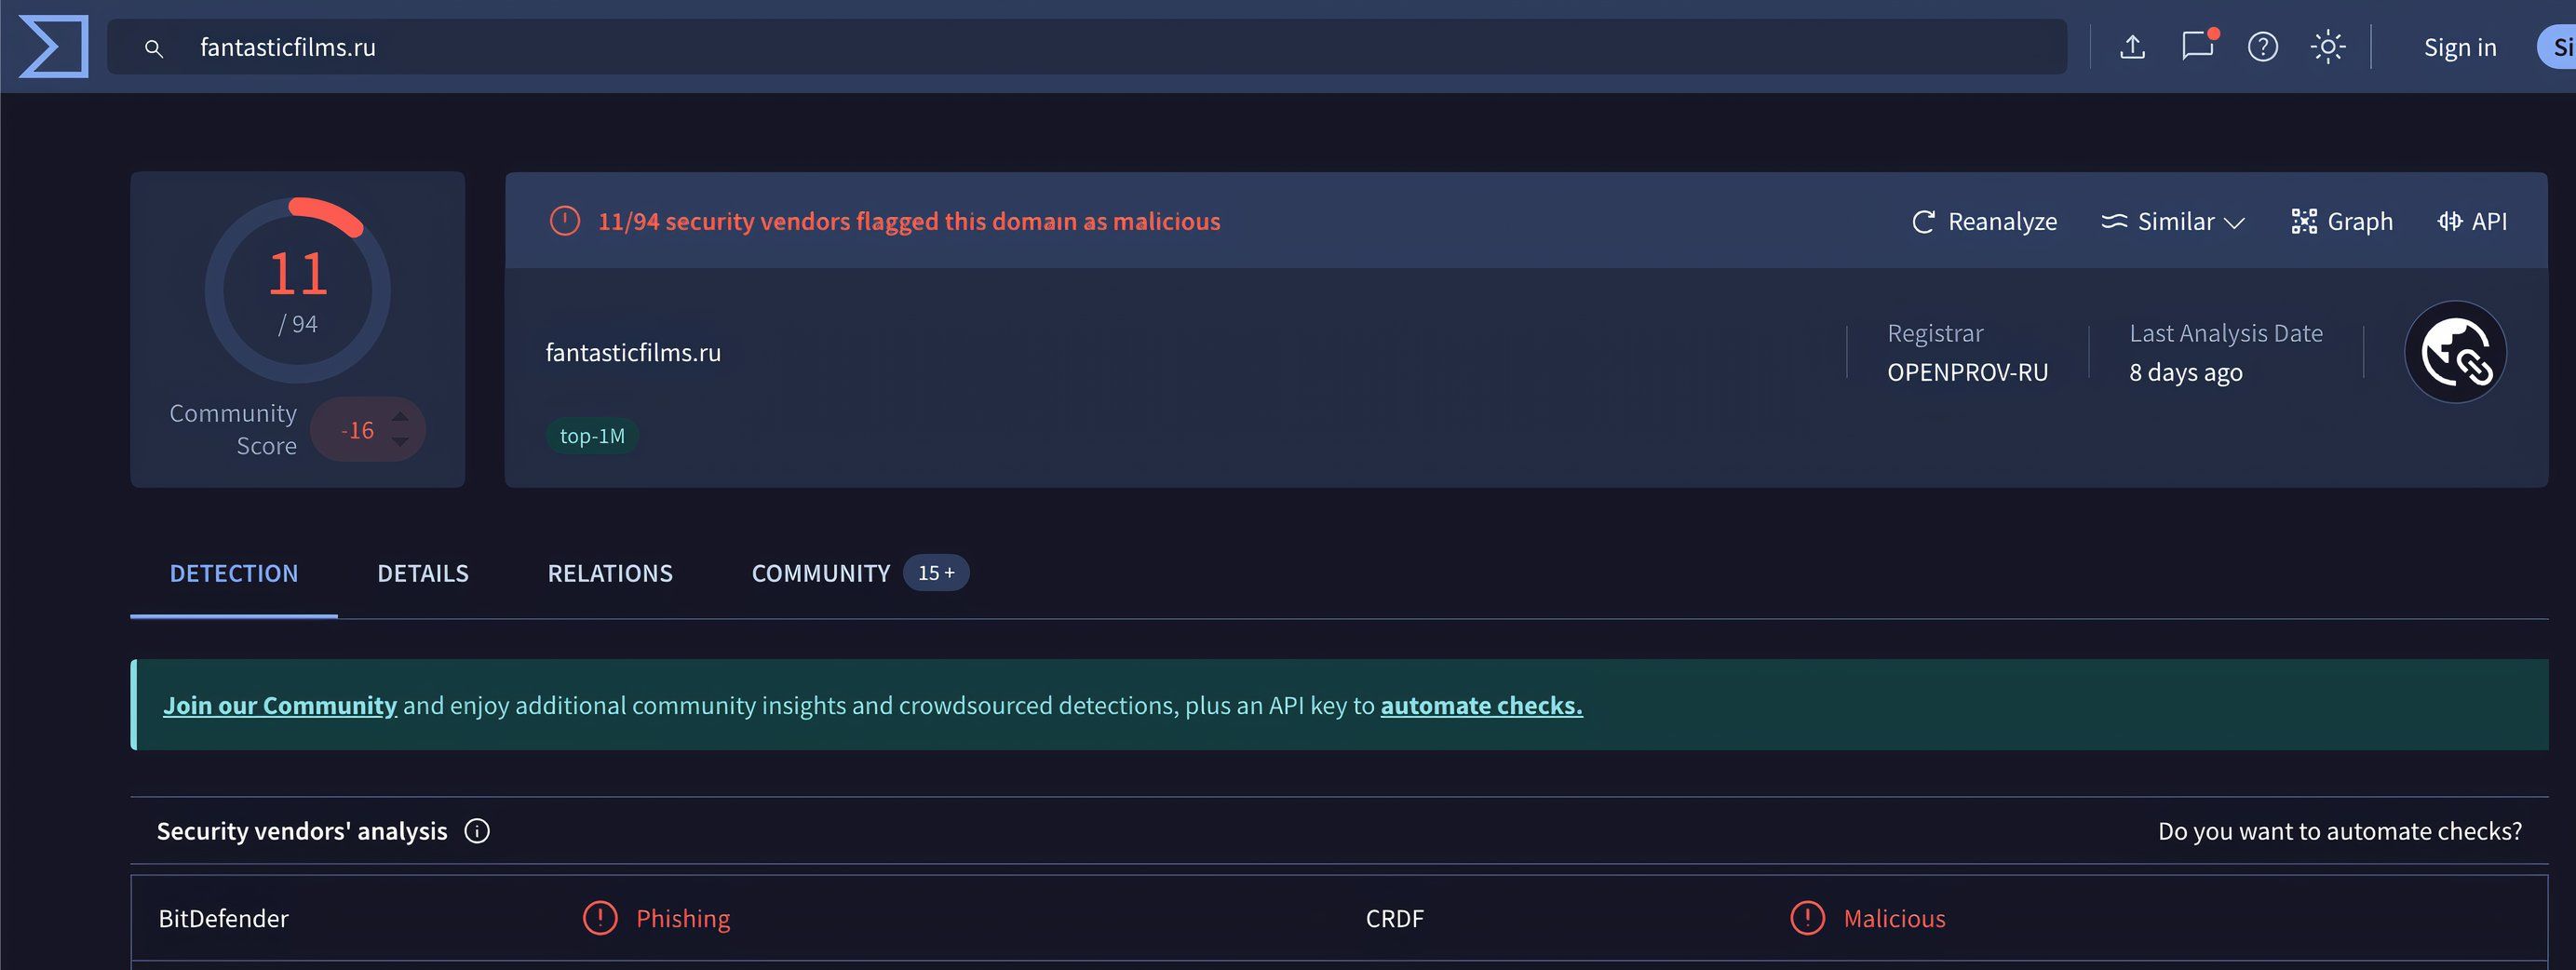Click the info icon beside Security vendors' analysis

[x=477, y=831]
